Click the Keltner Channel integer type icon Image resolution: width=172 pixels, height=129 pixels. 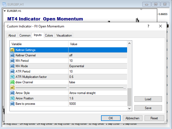tap(12, 55)
